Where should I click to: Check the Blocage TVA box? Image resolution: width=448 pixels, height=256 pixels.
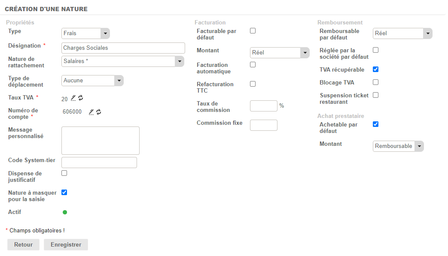click(375, 82)
